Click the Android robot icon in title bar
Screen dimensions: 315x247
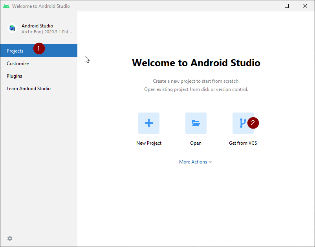coord(6,6)
